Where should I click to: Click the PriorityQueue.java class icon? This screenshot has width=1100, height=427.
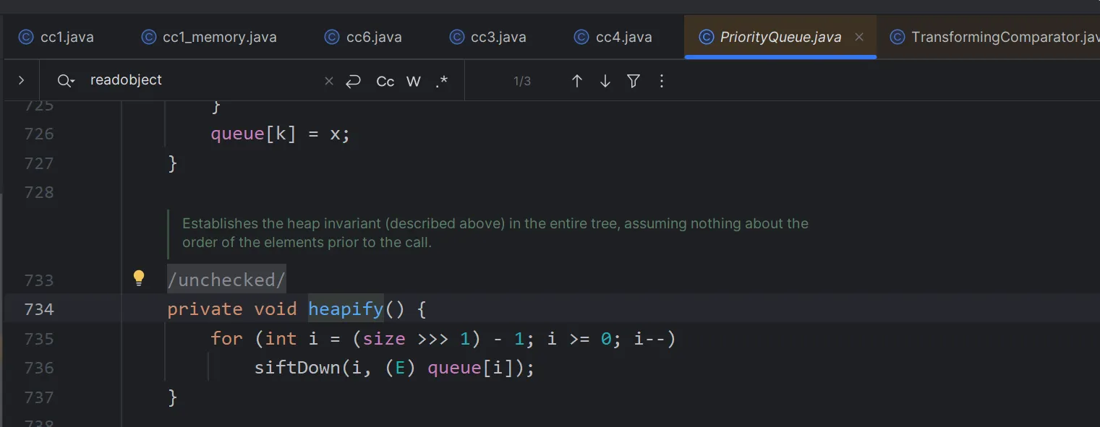pos(707,37)
